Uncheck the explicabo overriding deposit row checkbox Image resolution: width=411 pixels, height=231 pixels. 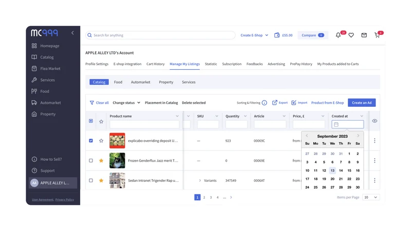[91, 141]
